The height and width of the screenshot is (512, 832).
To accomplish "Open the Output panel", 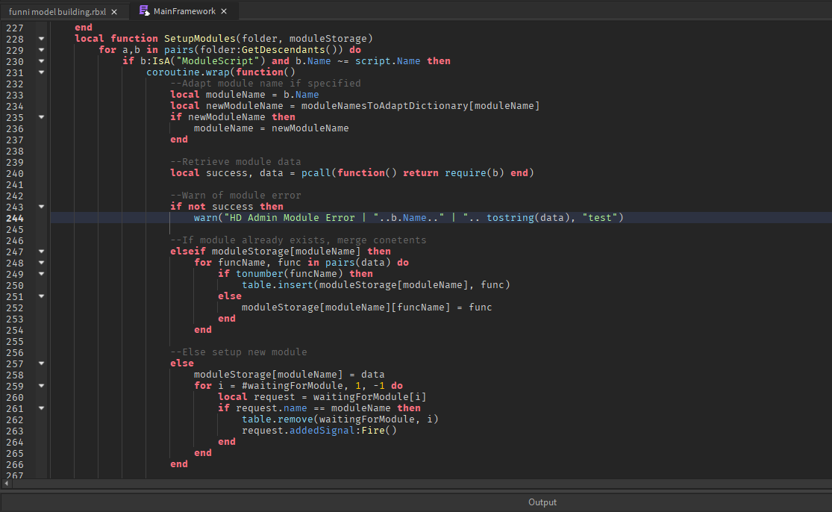I will pos(542,502).
